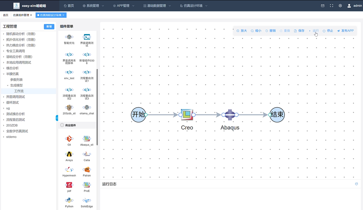Go to 首页 in top navigation
The height and width of the screenshot is (210, 363).
coord(69,6)
